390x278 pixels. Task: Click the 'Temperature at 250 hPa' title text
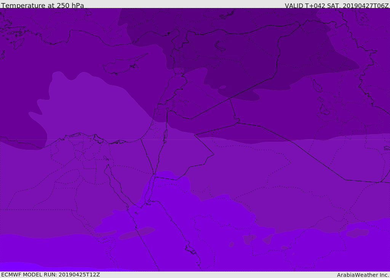[x=43, y=5]
